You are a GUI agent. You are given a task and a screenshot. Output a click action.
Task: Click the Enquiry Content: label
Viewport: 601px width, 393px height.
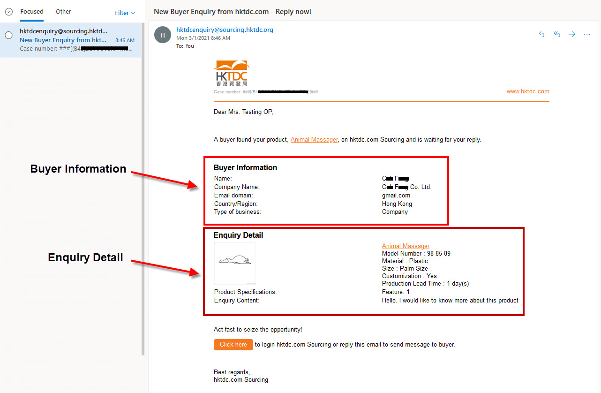point(237,301)
